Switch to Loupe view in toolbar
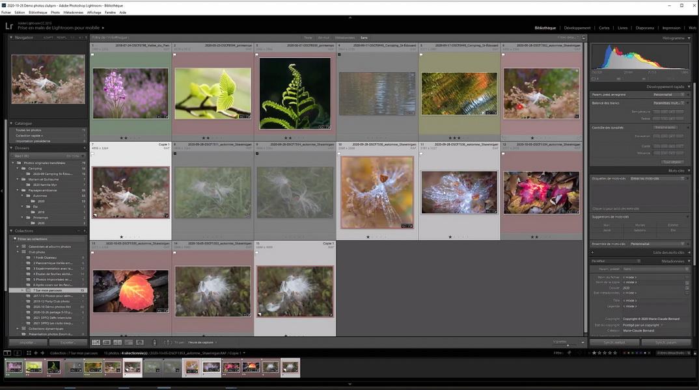 107,342
